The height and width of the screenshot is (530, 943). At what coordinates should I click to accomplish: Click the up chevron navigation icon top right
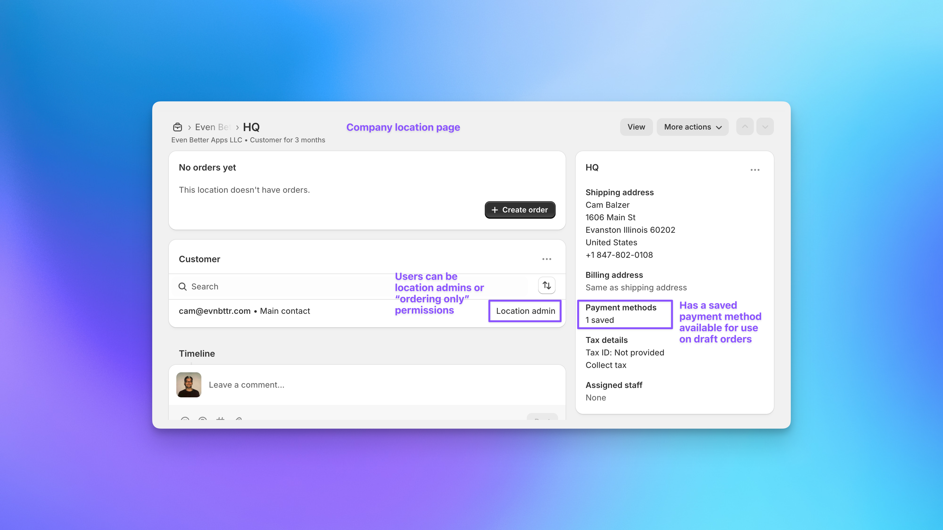(745, 127)
